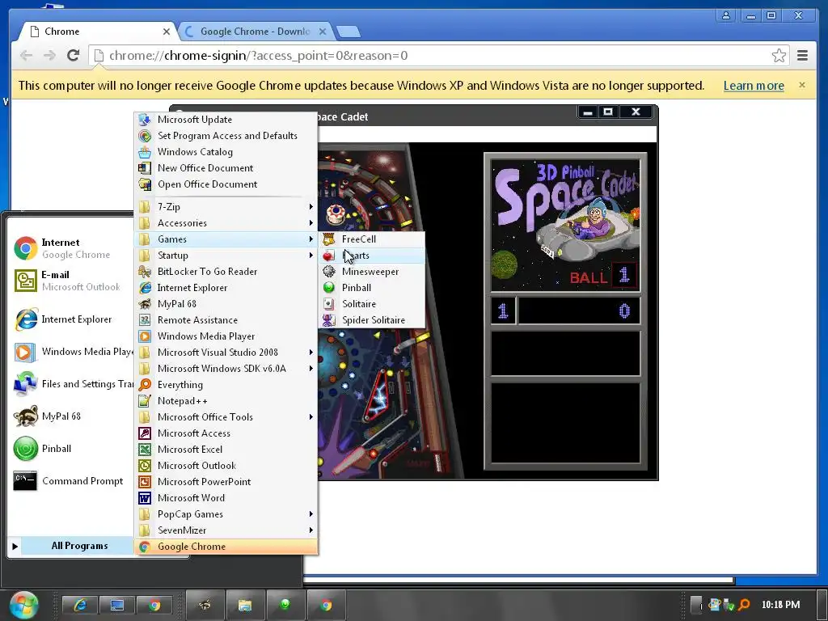Viewport: 828px width, 621px height.
Task: Click New Office Document
Action: point(226,168)
